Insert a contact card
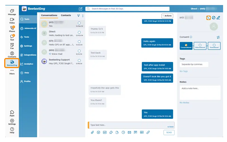The width and height of the screenshot is (227, 142). [x=142, y=132]
